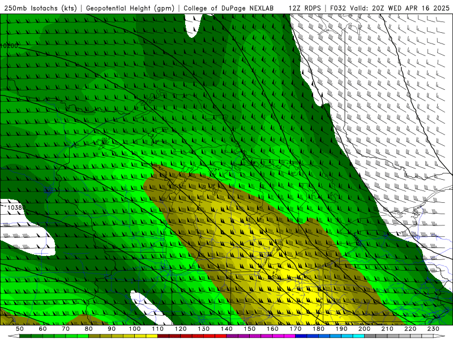
Task: Click the bright yellow swatch ending at 110
Action: click(x=152, y=336)
